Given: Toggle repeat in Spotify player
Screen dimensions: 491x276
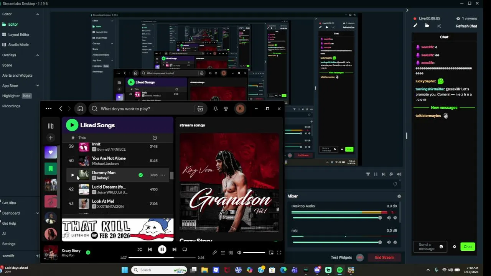Looking at the screenshot, I should [x=185, y=249].
